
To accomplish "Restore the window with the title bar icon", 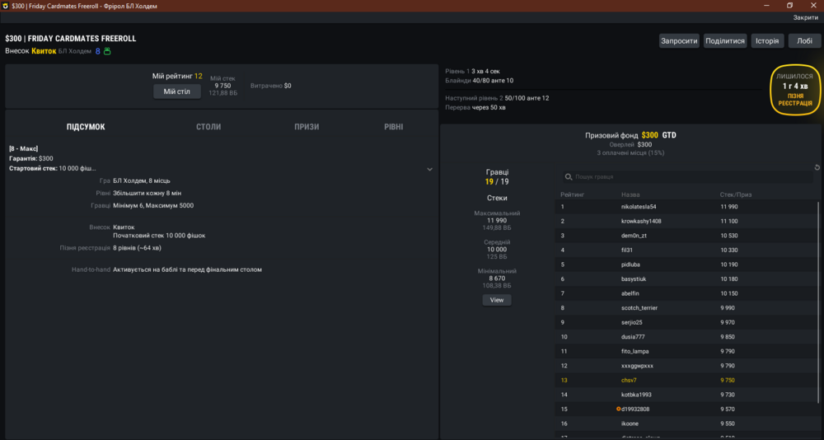I will 789,5.
